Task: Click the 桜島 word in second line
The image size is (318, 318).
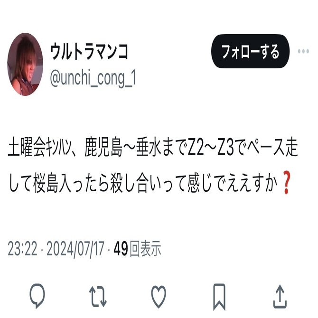Action: [46, 183]
